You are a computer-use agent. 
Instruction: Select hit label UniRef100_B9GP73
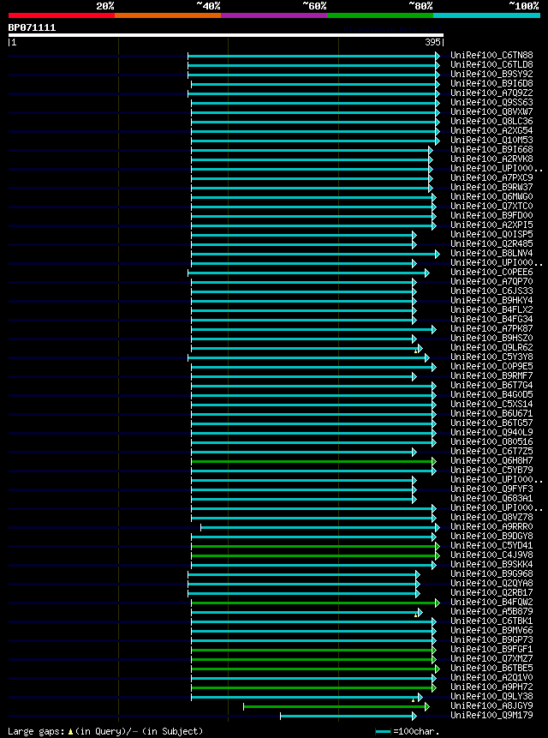click(x=492, y=639)
